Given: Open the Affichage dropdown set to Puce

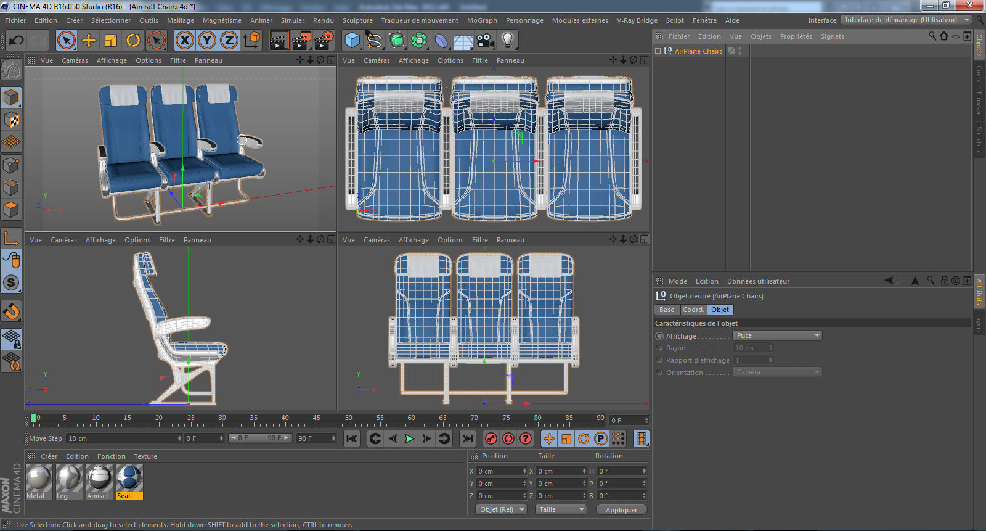Looking at the screenshot, I should pos(776,335).
